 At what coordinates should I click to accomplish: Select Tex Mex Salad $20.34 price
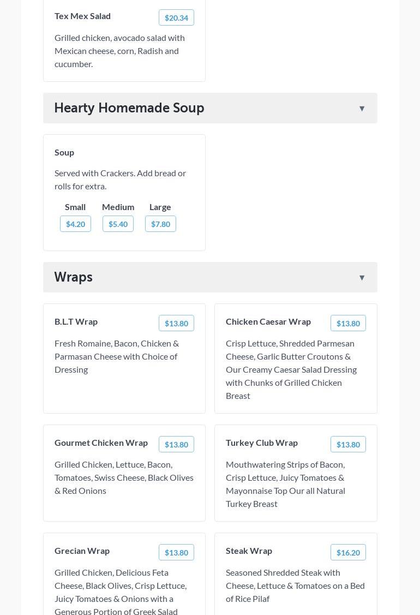pos(176,18)
